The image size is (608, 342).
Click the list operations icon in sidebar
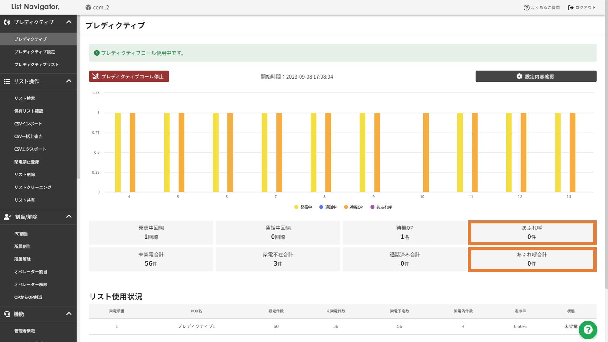coord(7,81)
